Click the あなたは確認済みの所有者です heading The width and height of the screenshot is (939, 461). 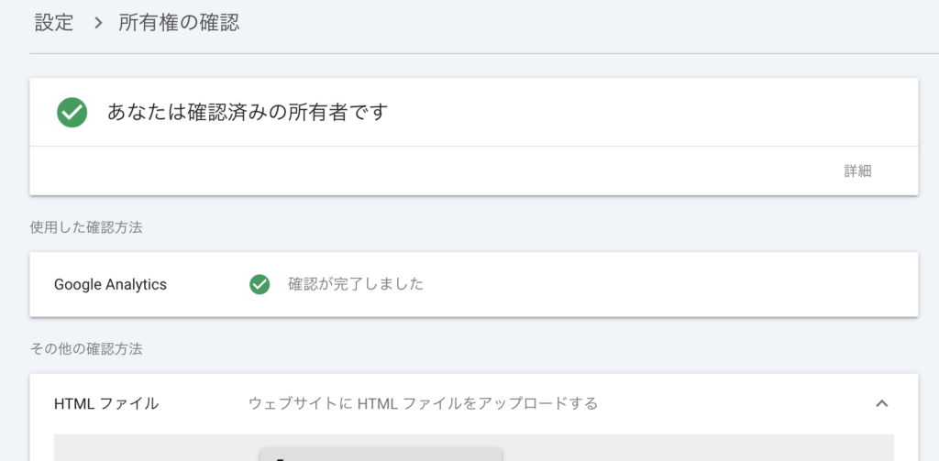tap(248, 113)
